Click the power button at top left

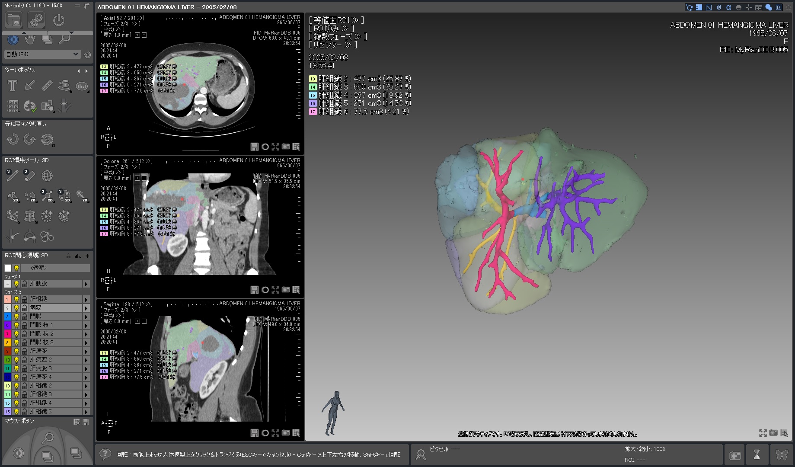(x=59, y=20)
